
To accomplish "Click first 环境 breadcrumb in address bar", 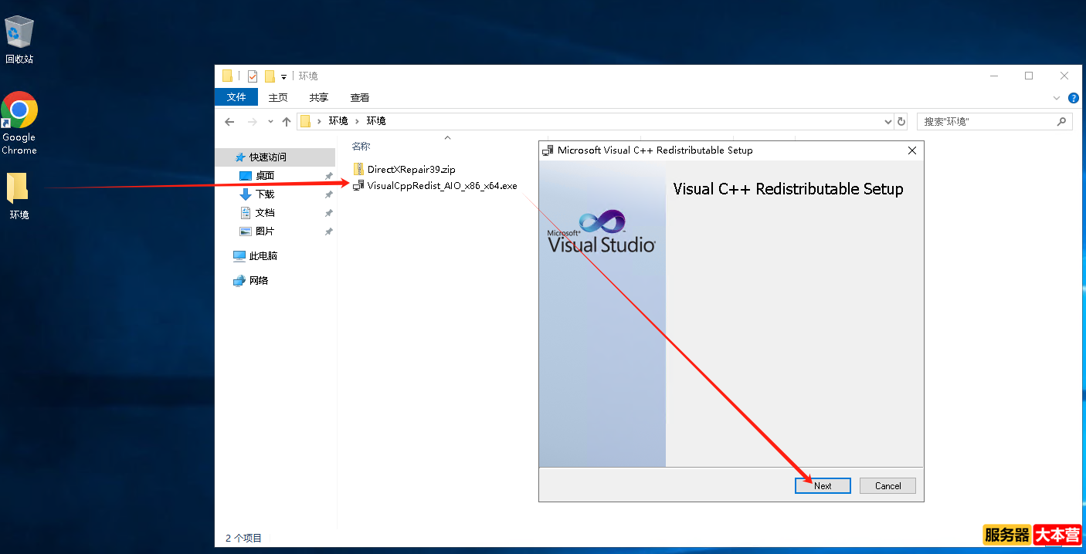I will pyautogui.click(x=338, y=121).
